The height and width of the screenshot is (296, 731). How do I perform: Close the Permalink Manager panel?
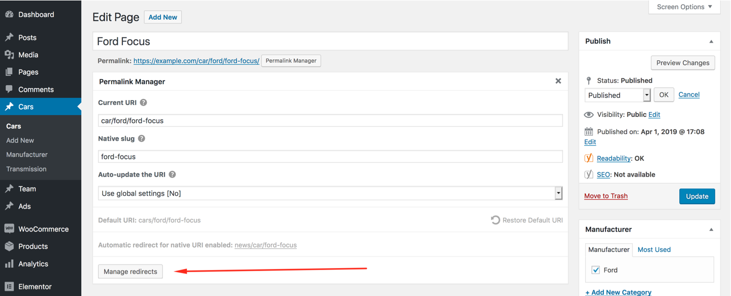click(x=558, y=81)
